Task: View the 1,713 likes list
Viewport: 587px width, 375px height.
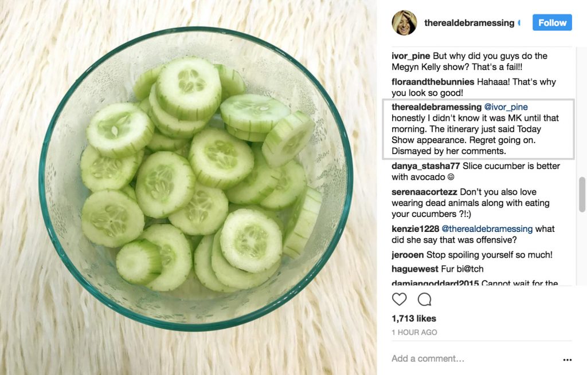Action: click(414, 318)
